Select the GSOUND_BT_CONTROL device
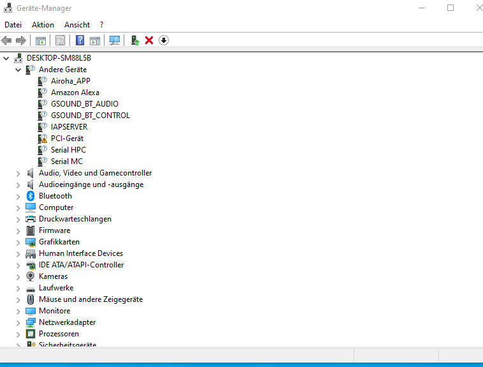Viewport: 483px width, 367px height. point(90,116)
